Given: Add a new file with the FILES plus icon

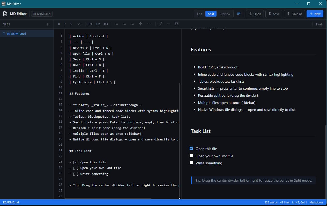Looking at the screenshot, I should [x=47, y=24].
